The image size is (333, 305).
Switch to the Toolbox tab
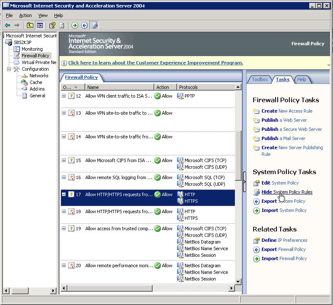[260, 79]
